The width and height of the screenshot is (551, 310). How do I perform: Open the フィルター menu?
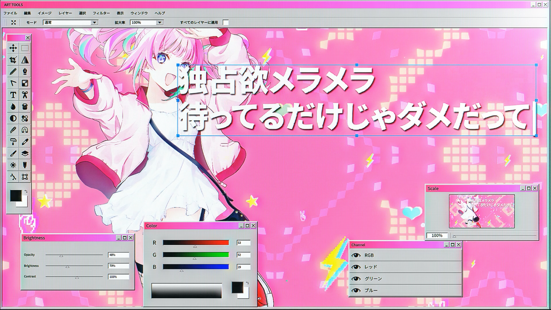point(101,13)
